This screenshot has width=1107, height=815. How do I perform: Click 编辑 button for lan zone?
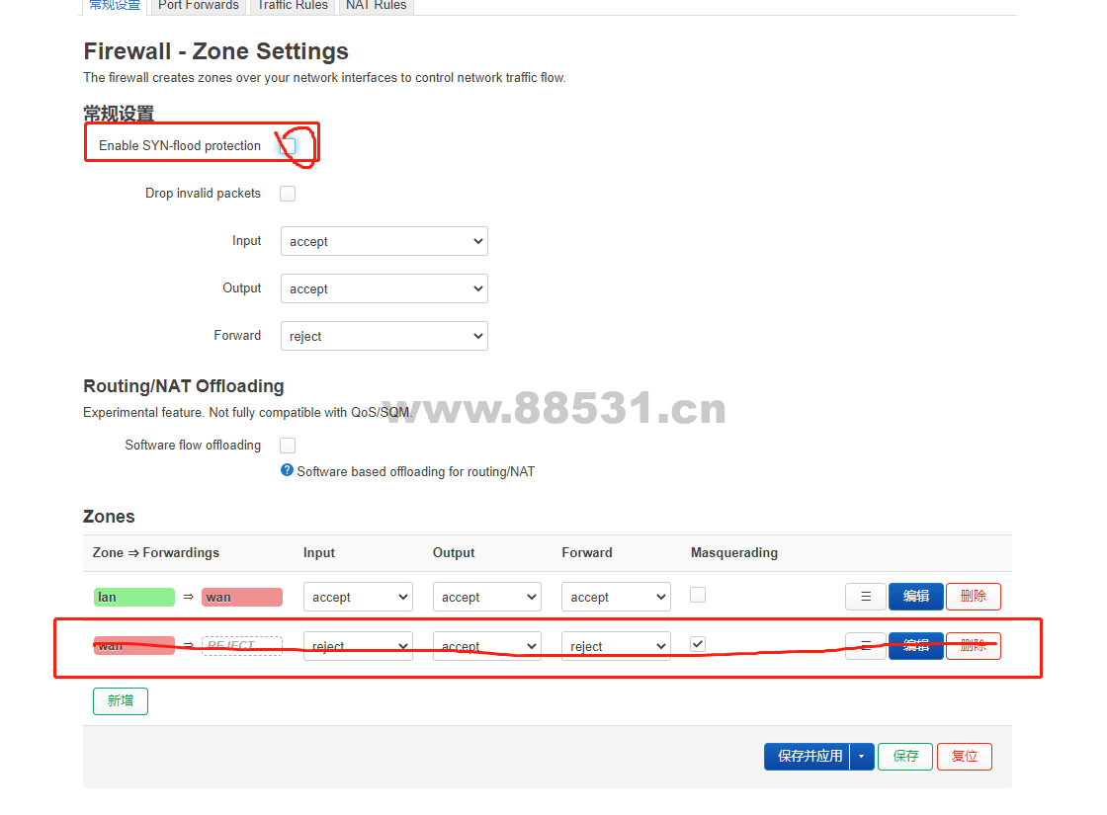click(915, 597)
